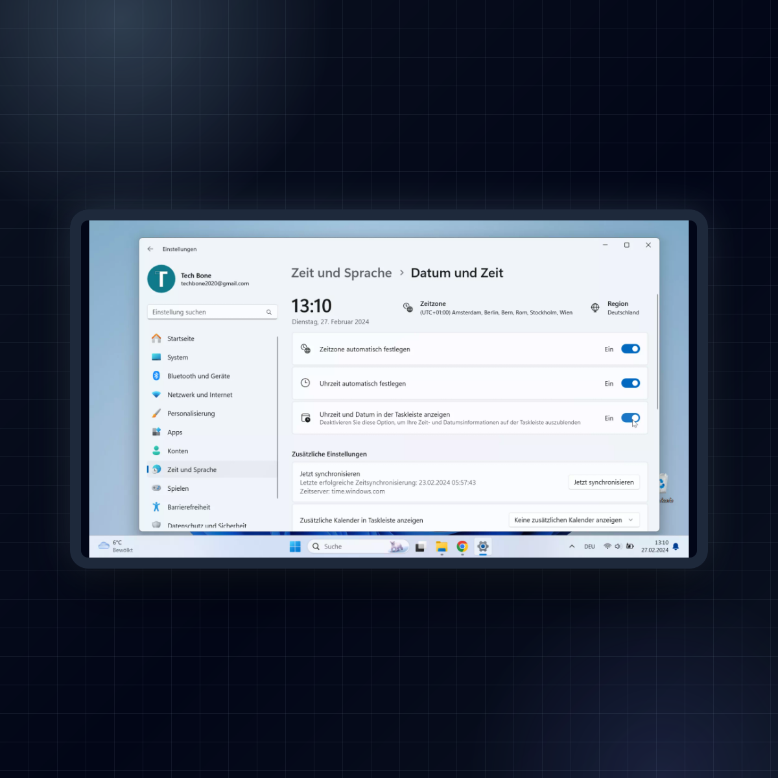
Task: Click the clock icon beside Uhrzeit automatisch
Action: click(x=305, y=383)
